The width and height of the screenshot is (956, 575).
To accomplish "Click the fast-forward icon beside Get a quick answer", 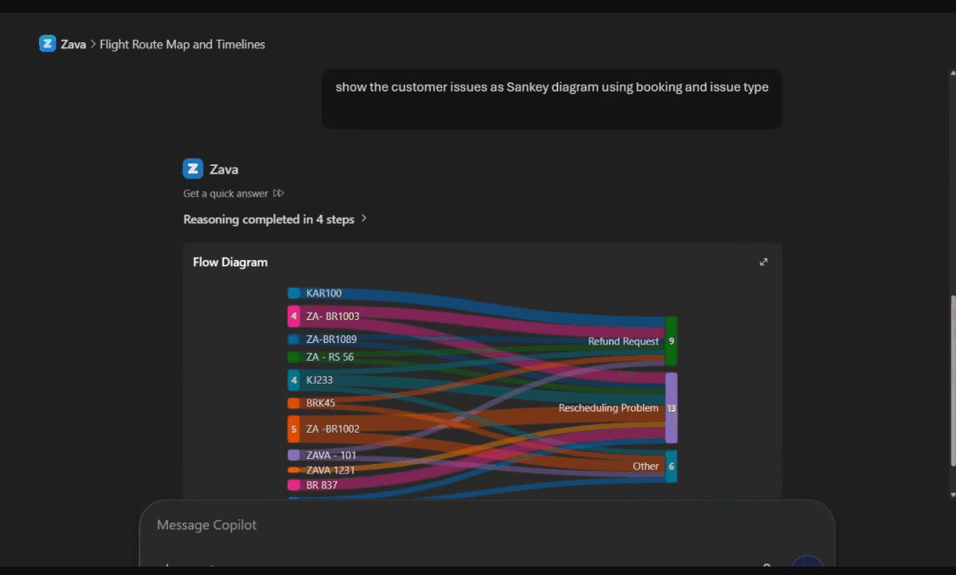I will (279, 194).
